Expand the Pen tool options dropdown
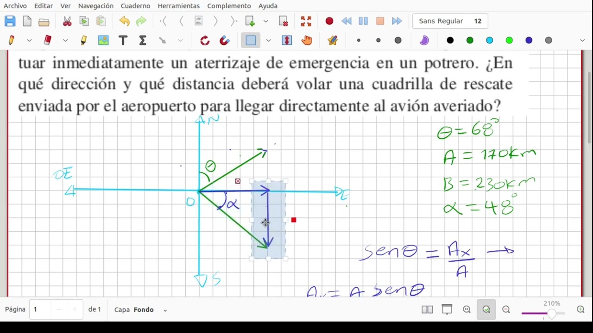Image resolution: width=593 pixels, height=333 pixels. 29,40
